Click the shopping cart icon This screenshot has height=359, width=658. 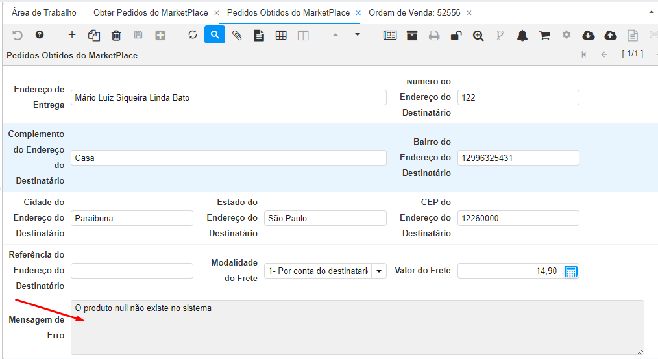(x=544, y=35)
